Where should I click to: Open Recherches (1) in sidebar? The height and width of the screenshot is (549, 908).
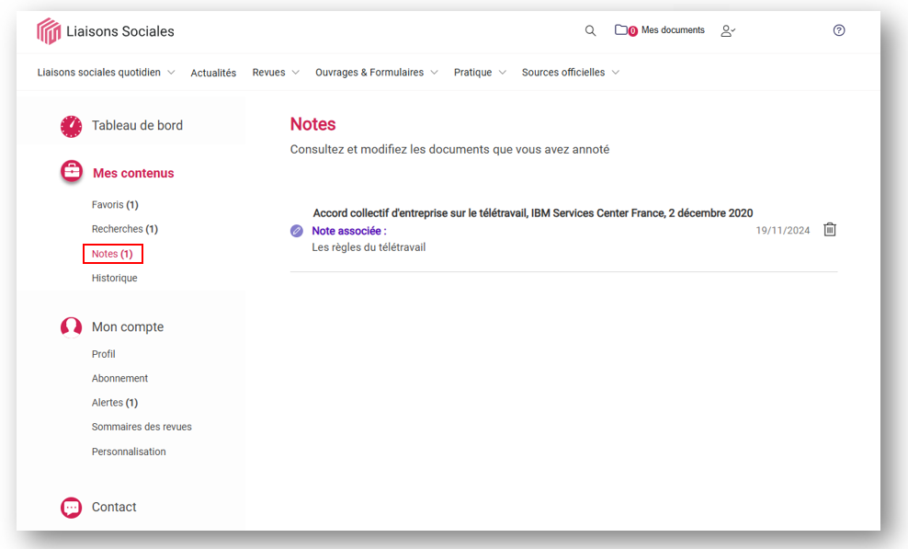point(124,229)
